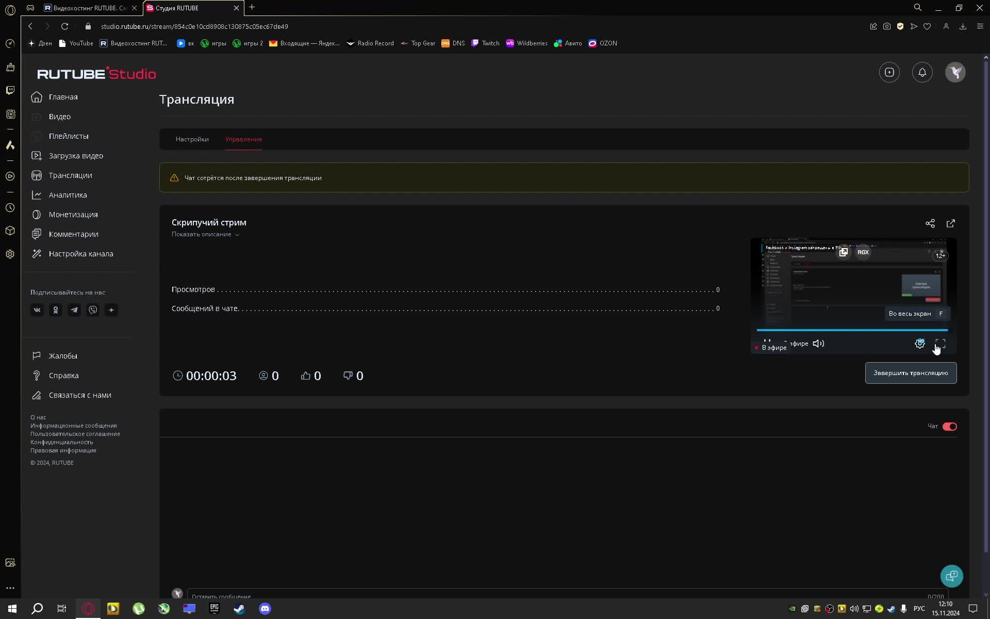Open Windows Start menu

12,609
